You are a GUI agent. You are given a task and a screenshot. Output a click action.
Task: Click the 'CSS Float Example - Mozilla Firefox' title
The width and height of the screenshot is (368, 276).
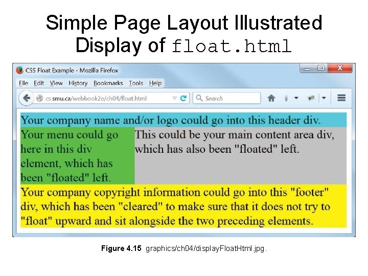(x=72, y=70)
